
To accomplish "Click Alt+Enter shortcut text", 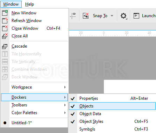I will (139, 98).
